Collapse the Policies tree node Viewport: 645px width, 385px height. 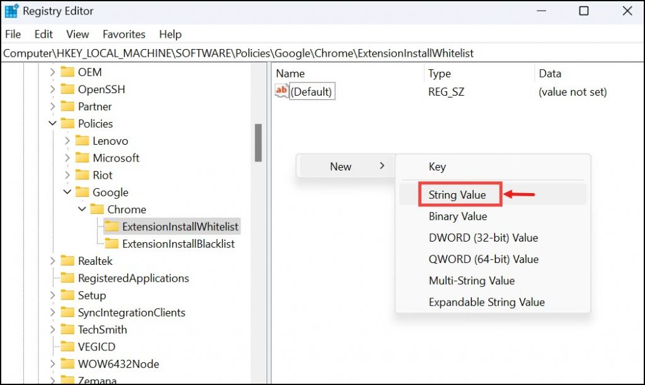[x=52, y=123]
